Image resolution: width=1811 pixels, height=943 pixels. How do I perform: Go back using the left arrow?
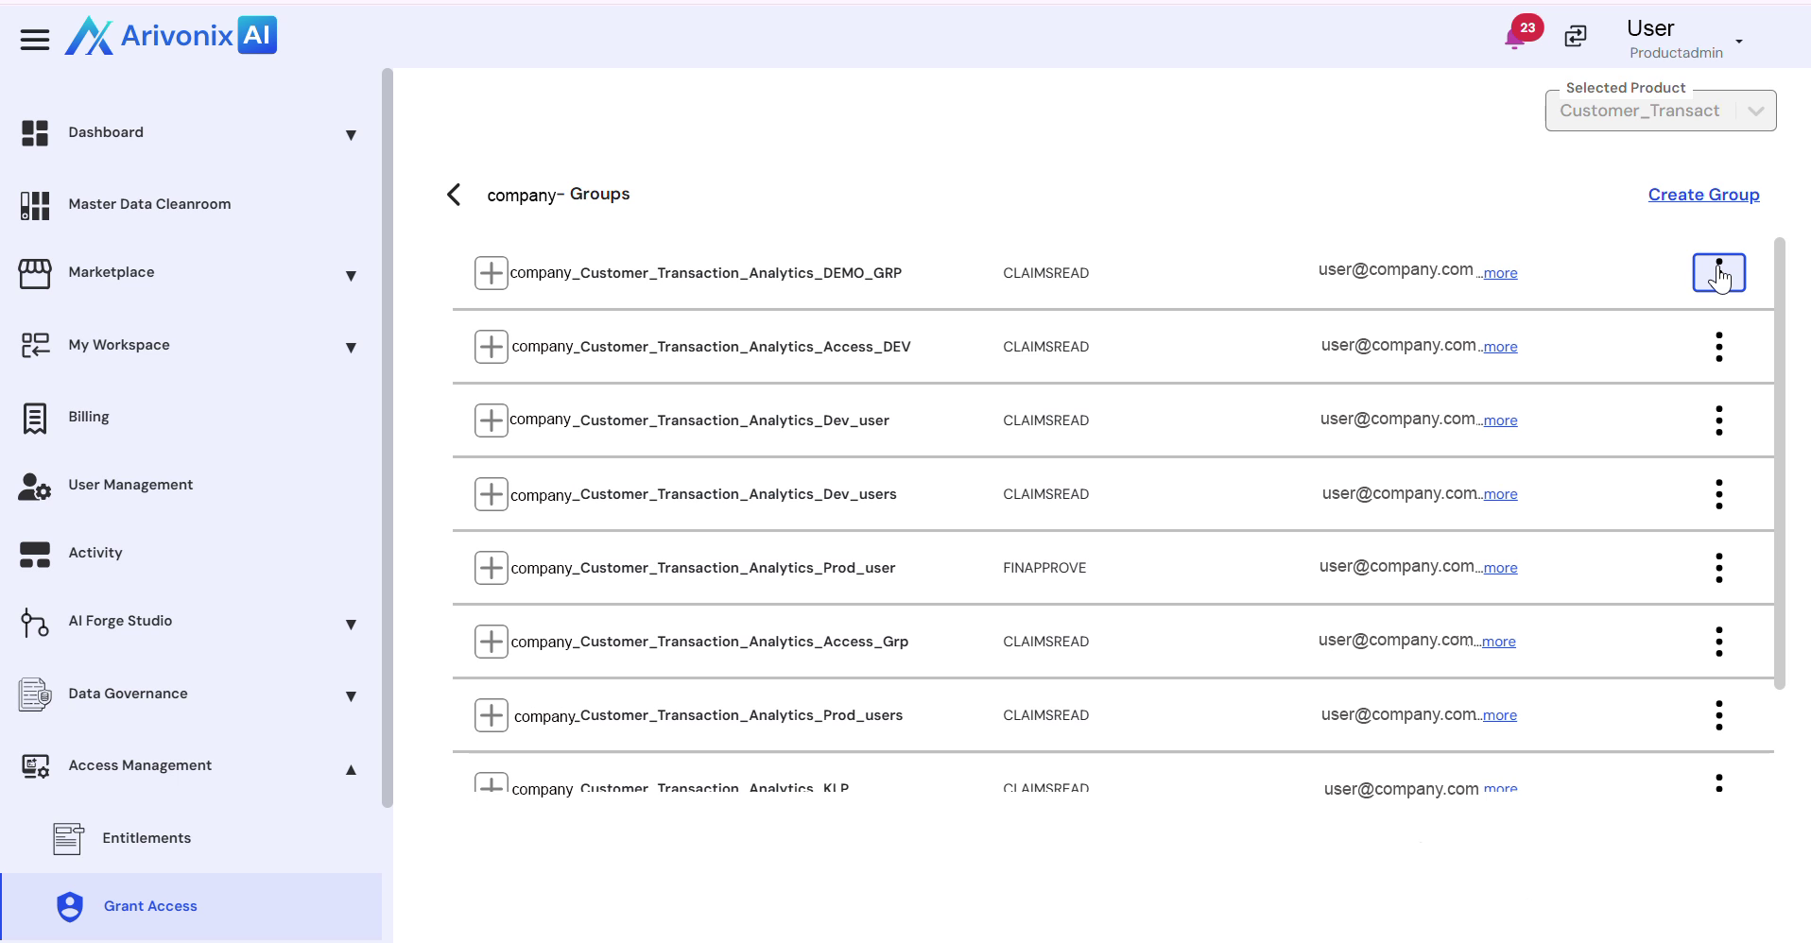454,195
